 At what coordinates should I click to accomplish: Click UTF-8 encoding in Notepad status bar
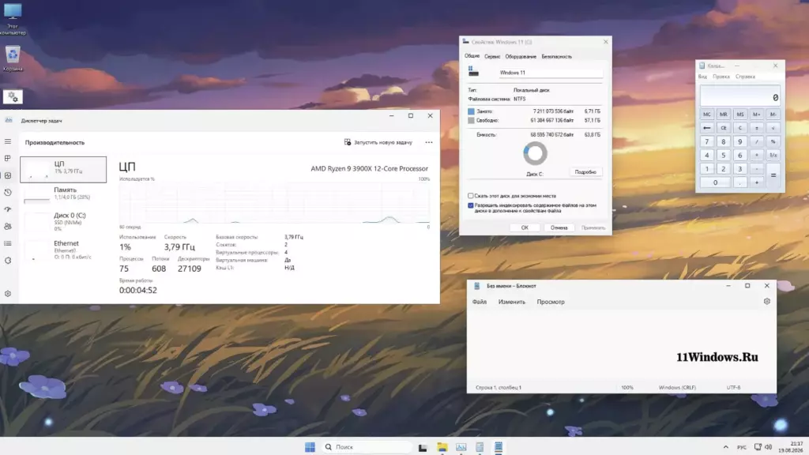click(733, 387)
